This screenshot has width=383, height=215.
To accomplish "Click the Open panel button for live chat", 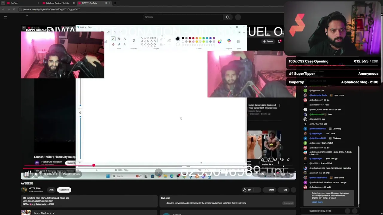I will click(x=288, y=203).
